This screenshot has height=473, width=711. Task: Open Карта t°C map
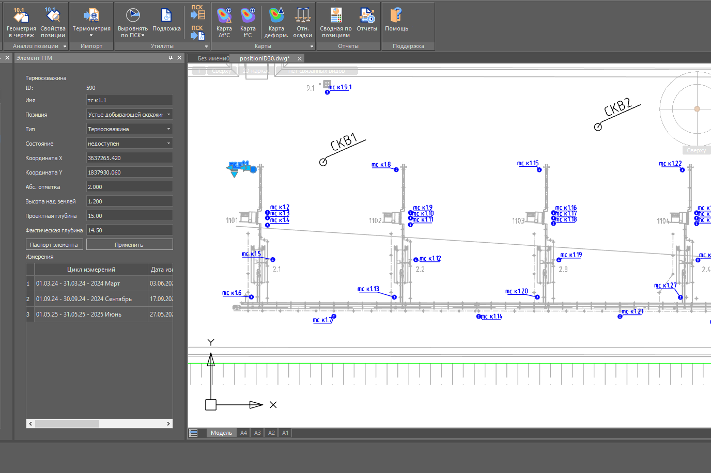point(248,22)
